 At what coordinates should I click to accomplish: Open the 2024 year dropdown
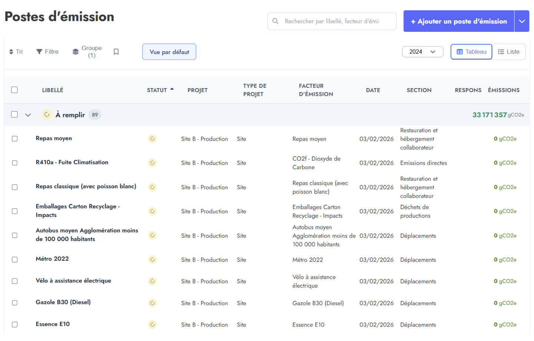(x=422, y=52)
